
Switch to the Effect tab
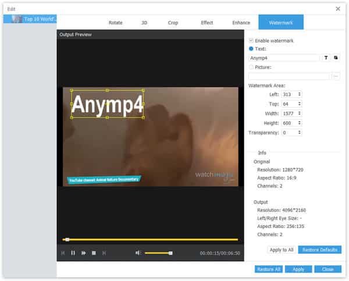206,23
